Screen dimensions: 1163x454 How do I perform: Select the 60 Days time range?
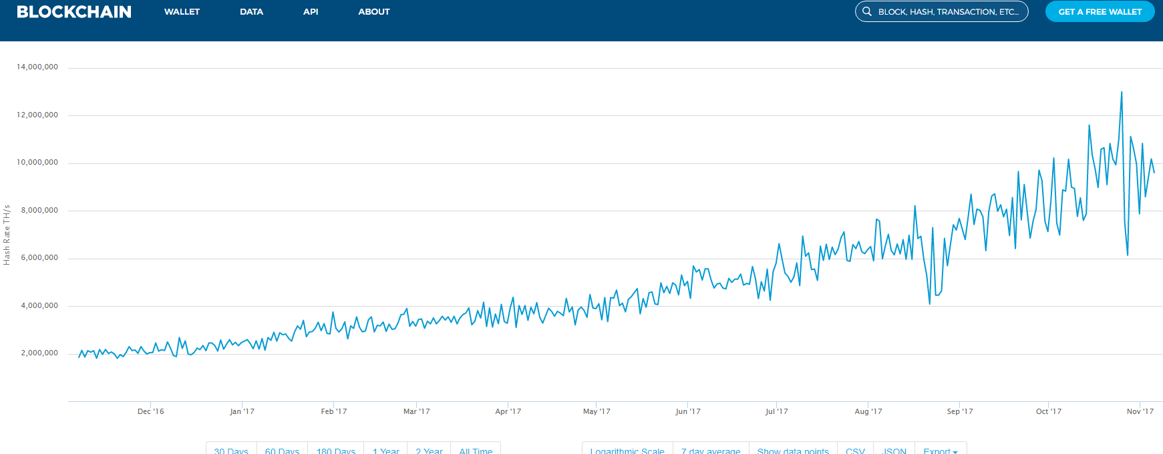tap(282, 450)
